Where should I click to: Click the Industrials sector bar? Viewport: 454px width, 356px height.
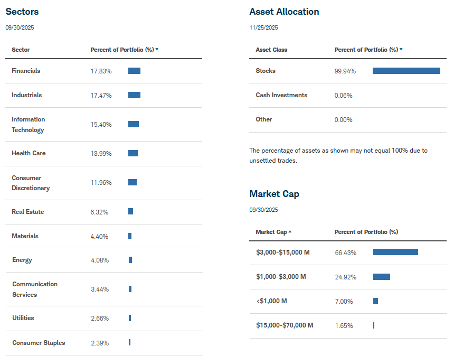(134, 95)
